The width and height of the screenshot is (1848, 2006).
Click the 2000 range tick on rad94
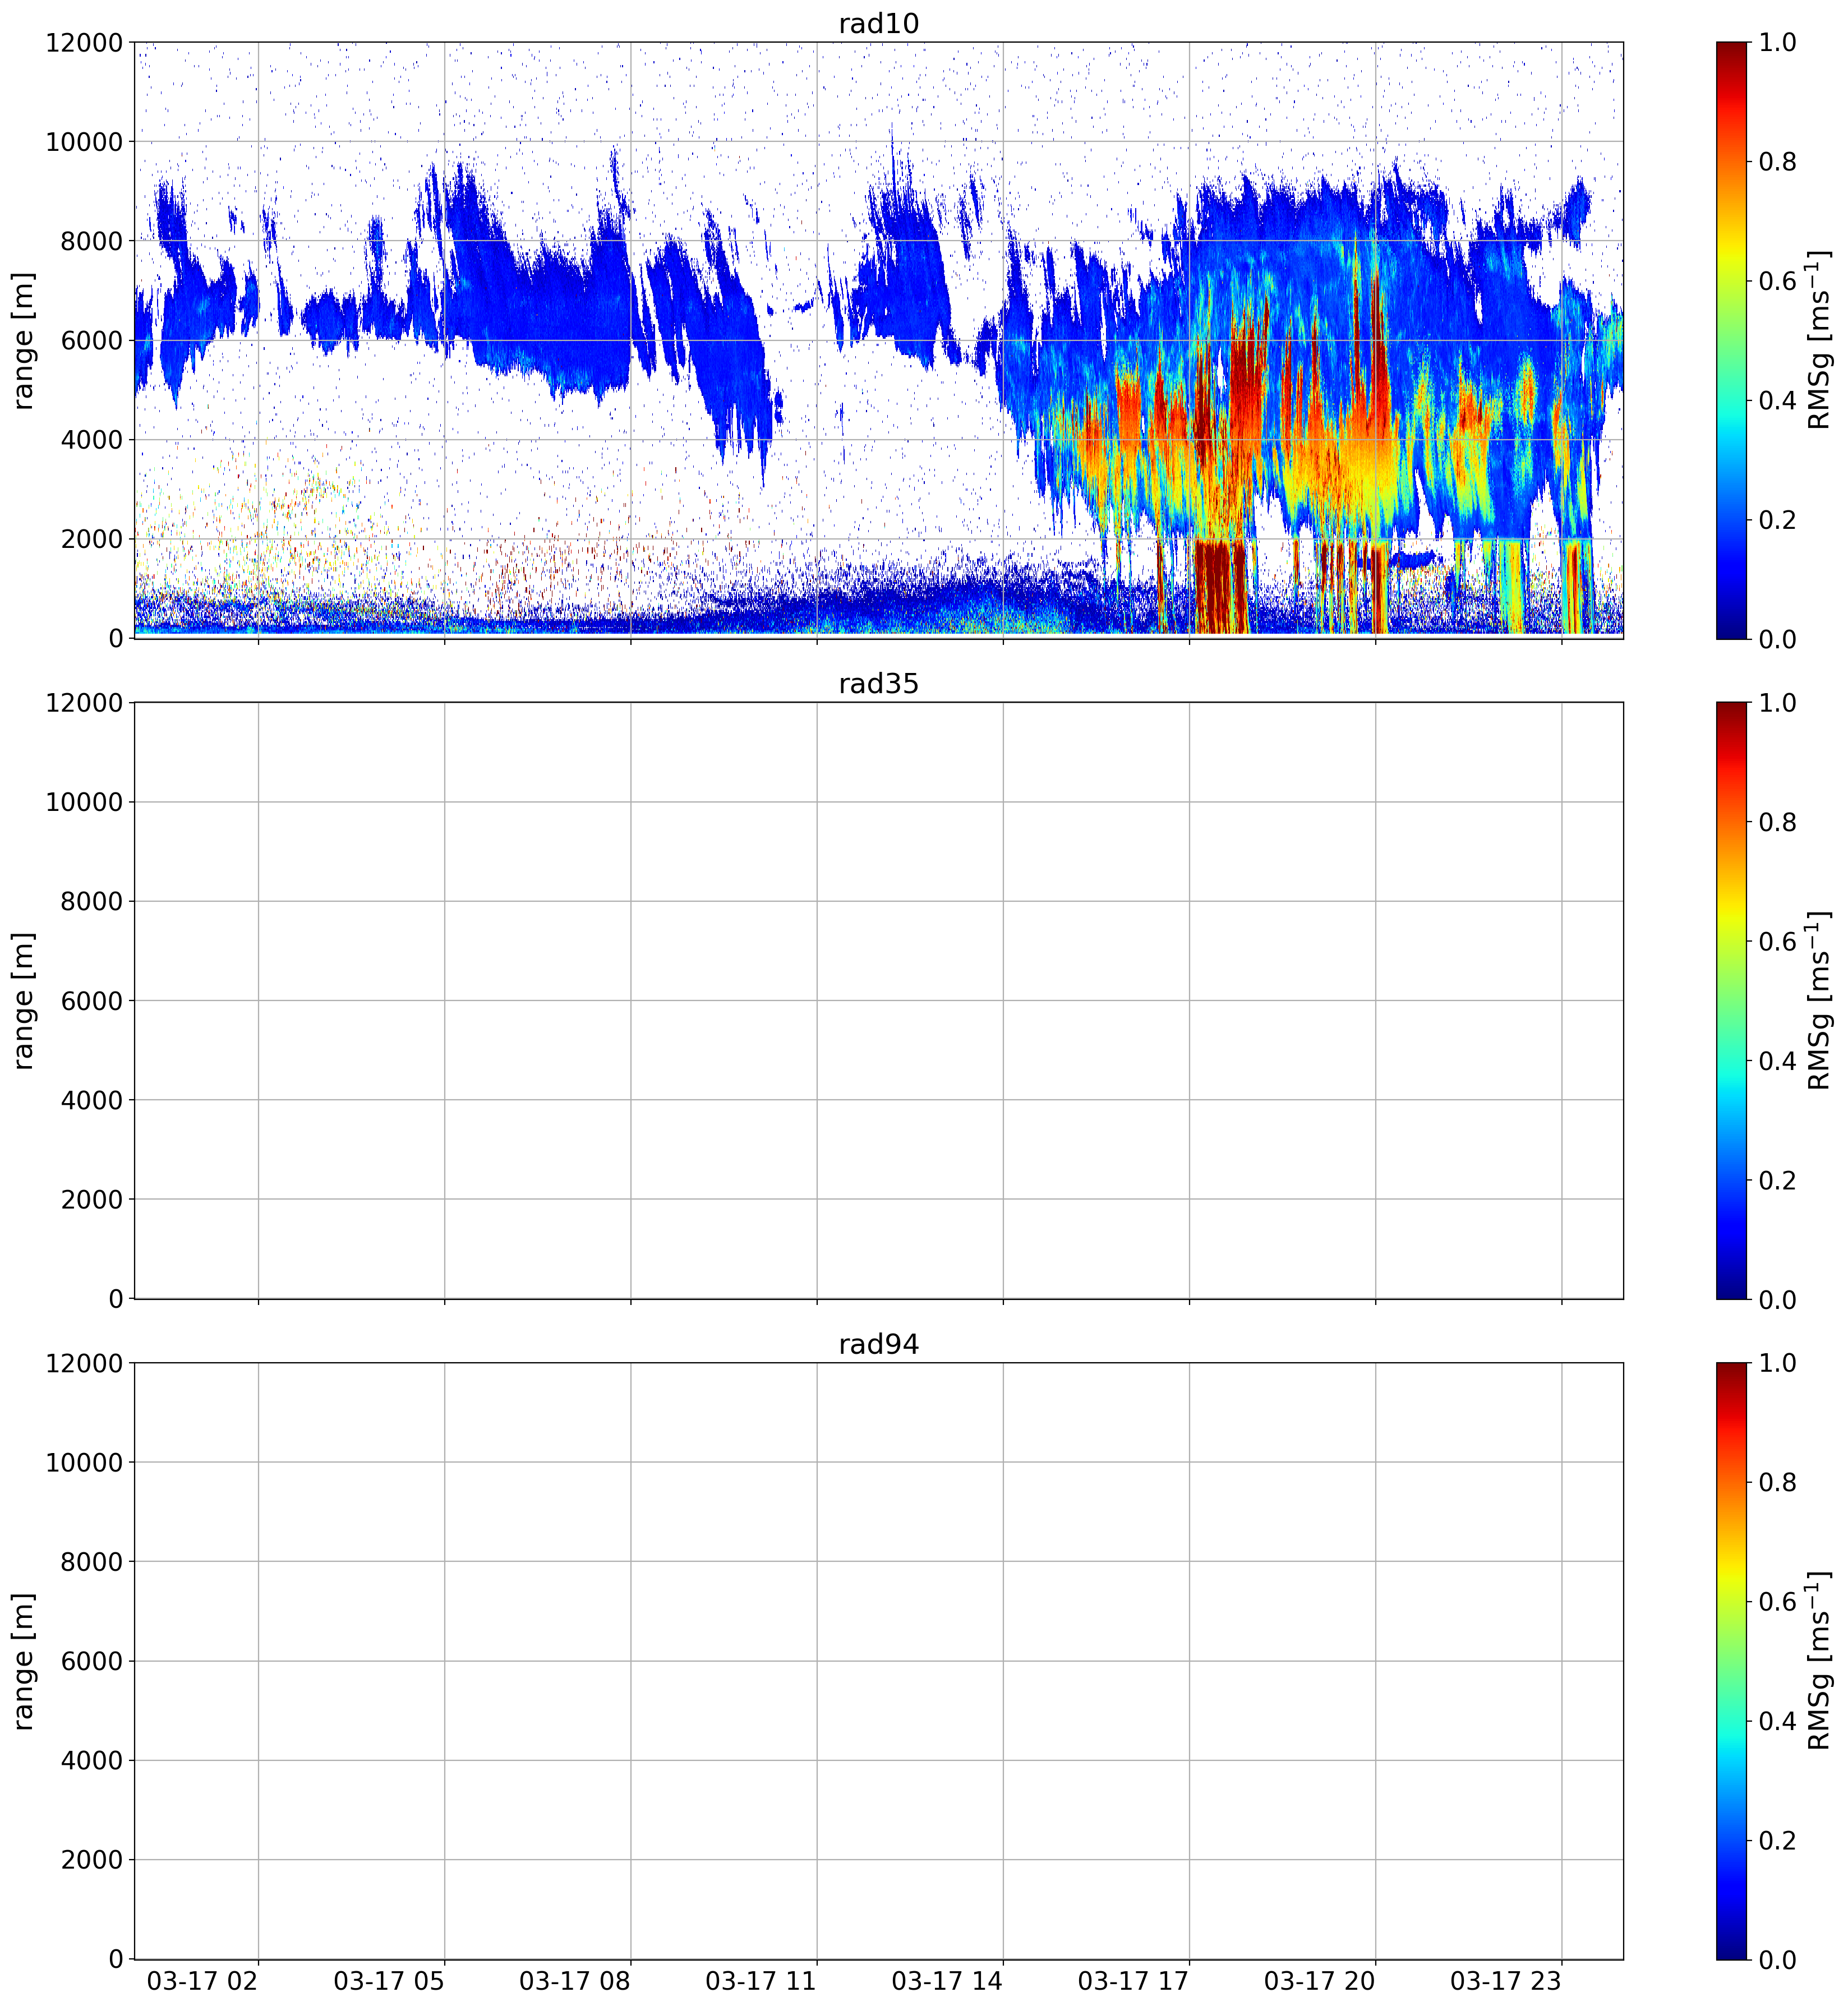[x=92, y=1860]
